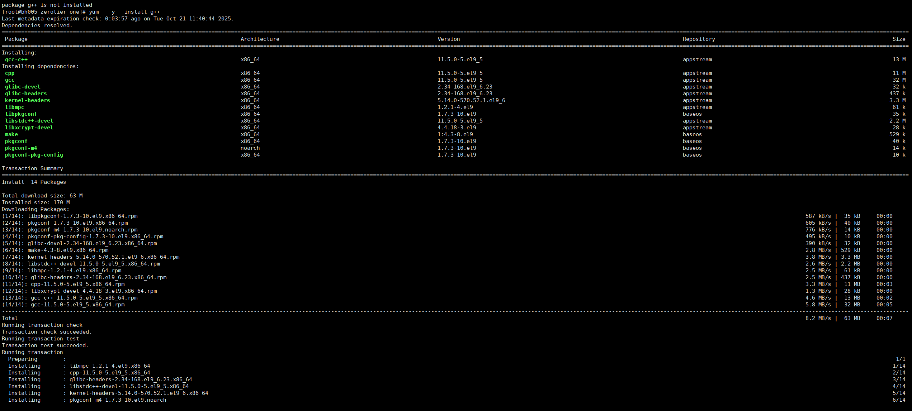
Task: Click pkgconf-pkg-config in the dependencies list
Action: 34,155
